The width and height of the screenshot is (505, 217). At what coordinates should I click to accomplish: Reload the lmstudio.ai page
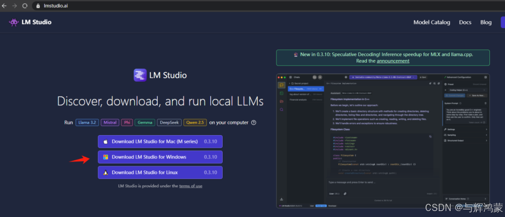pyautogui.click(x=25, y=6)
